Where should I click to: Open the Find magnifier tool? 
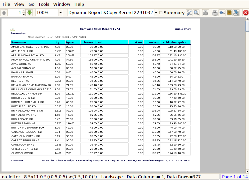196,13
